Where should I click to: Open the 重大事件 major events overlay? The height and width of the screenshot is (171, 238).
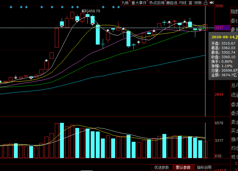point(139,3)
